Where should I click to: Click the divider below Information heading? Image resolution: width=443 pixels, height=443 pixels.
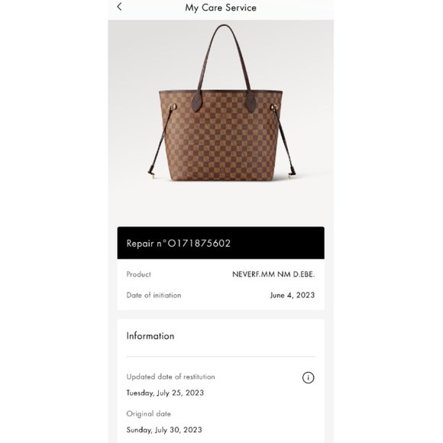pyautogui.click(x=221, y=357)
